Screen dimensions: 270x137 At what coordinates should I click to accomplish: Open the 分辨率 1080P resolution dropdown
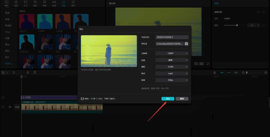pos(172,53)
